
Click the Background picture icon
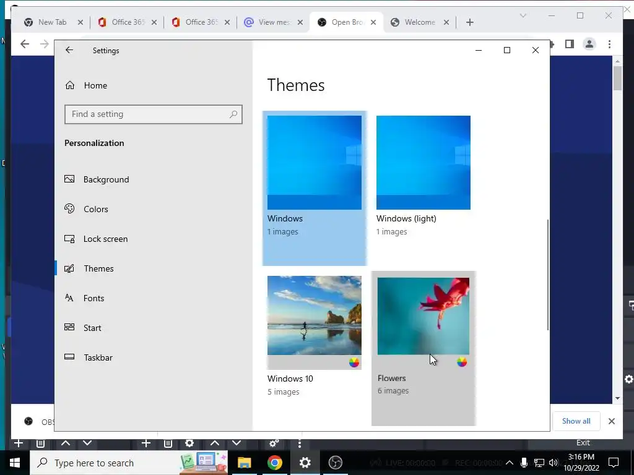pos(69,179)
